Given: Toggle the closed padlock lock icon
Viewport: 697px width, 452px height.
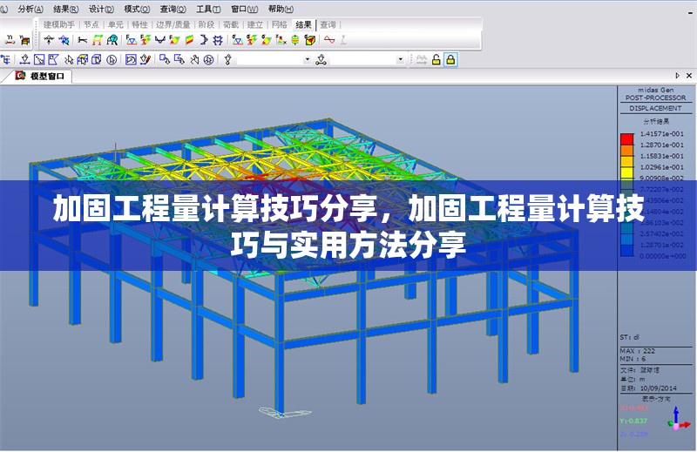Looking at the screenshot, I should coord(450,59).
